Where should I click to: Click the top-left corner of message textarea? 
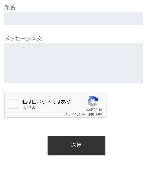[x=5, y=44]
